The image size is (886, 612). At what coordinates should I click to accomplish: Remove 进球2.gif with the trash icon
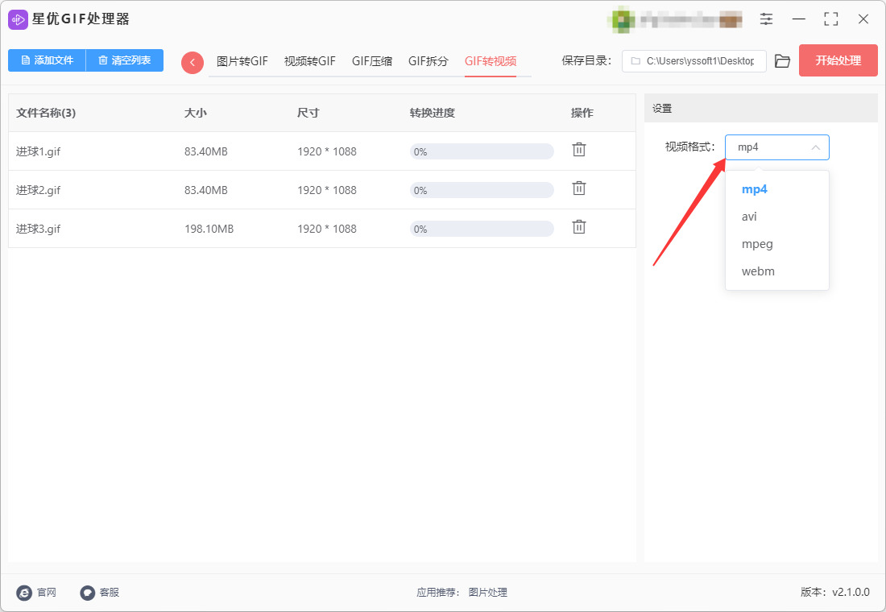click(578, 188)
